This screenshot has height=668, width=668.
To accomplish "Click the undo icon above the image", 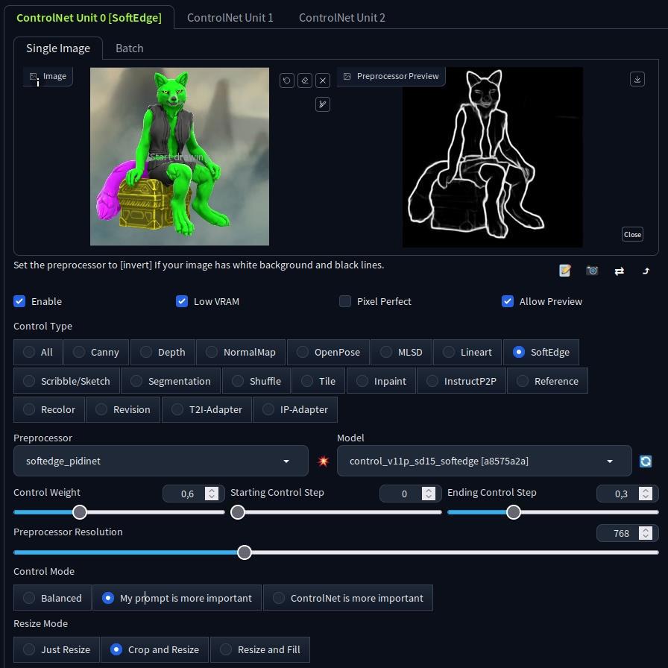I will tap(287, 81).
